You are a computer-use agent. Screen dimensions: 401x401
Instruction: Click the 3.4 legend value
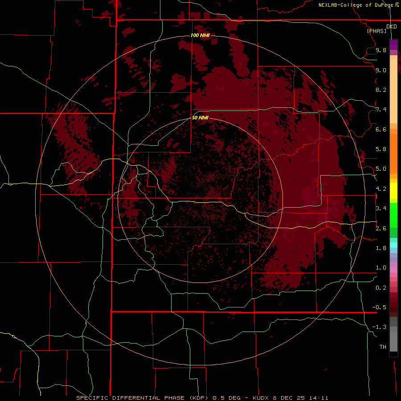(x=381, y=209)
